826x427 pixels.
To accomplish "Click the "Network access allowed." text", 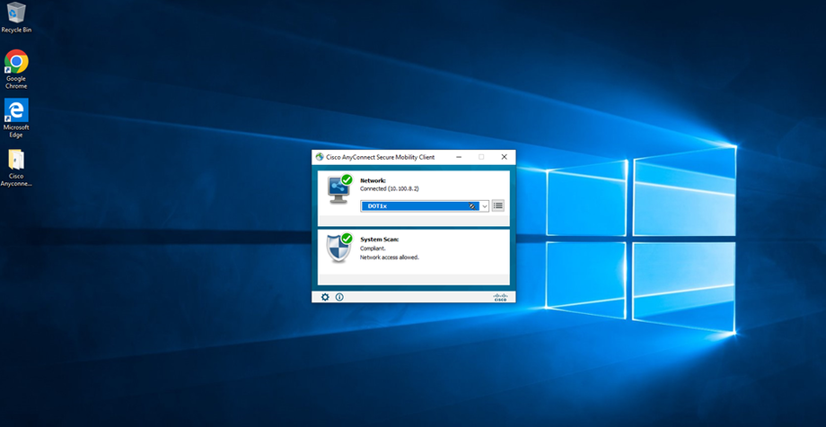I will [390, 257].
